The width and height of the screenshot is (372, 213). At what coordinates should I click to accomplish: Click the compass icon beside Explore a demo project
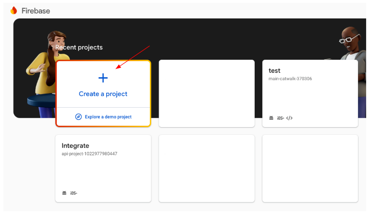click(78, 117)
